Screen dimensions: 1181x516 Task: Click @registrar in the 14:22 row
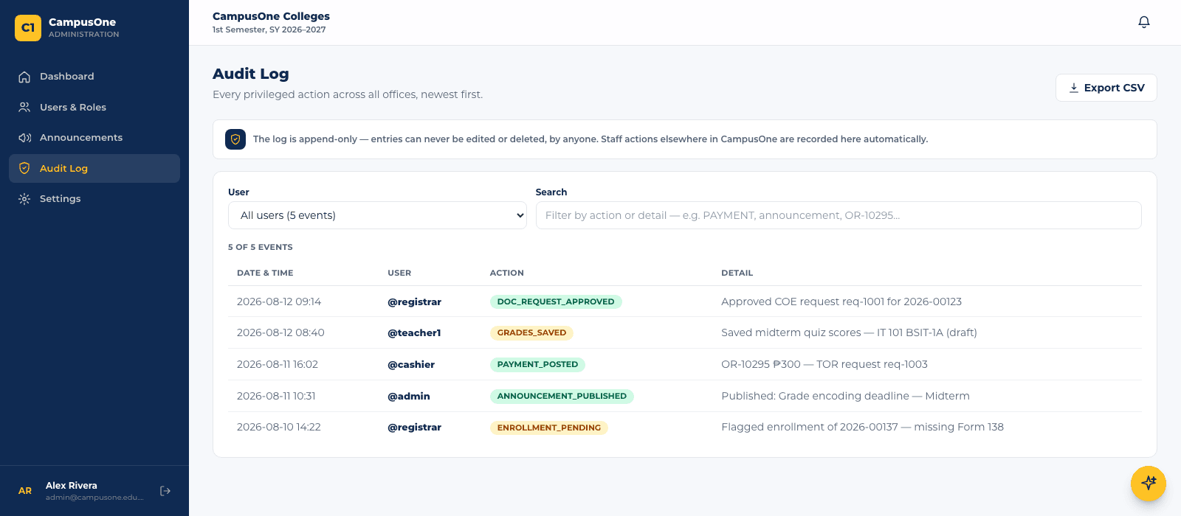pos(414,428)
